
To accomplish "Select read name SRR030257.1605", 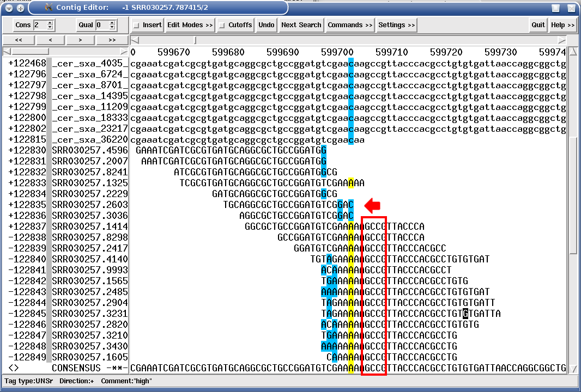I will coord(90,357).
